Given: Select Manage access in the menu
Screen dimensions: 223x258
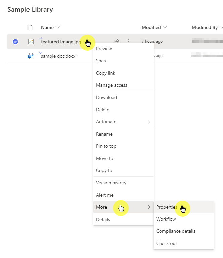Looking at the screenshot, I should coord(123,85).
